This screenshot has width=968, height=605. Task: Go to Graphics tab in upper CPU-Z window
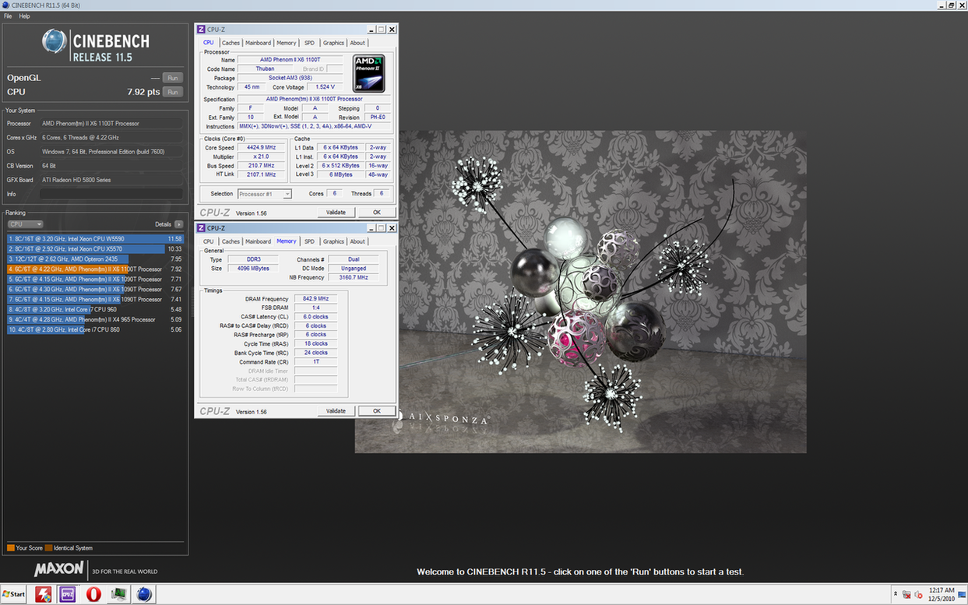pos(333,43)
